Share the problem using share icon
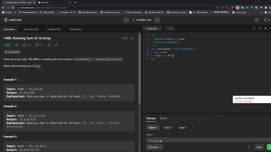 56,45
